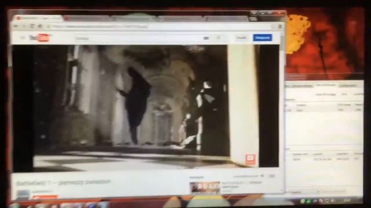Click the red channel watermark in video corner
The image size is (371, 208).
pos(250,159)
